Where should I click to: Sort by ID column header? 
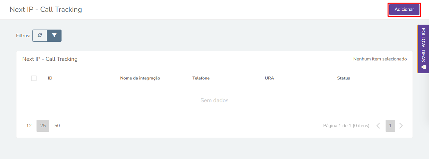[50, 78]
